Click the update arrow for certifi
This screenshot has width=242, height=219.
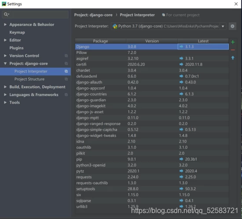(x=181, y=64)
